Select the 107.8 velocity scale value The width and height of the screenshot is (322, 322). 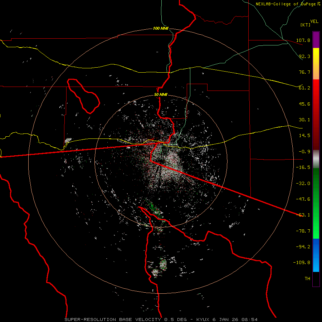tap(303, 40)
